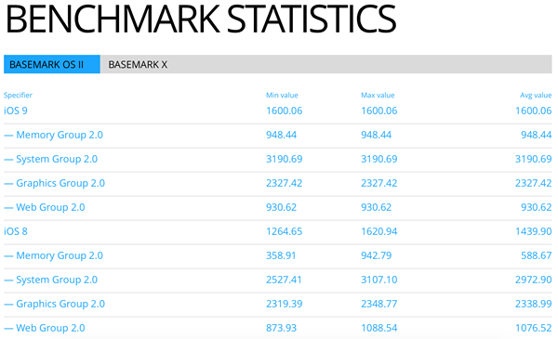Click Memory Group 2.0 under iOS 9
The image size is (558, 339).
coord(60,135)
